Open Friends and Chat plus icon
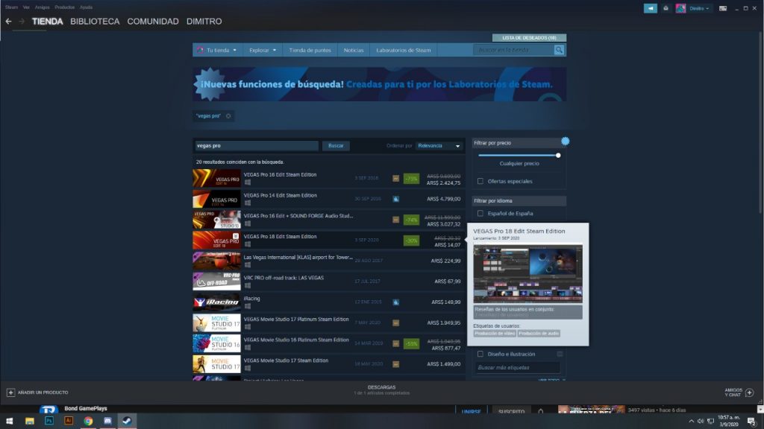The width and height of the screenshot is (764, 429). pyautogui.click(x=749, y=392)
